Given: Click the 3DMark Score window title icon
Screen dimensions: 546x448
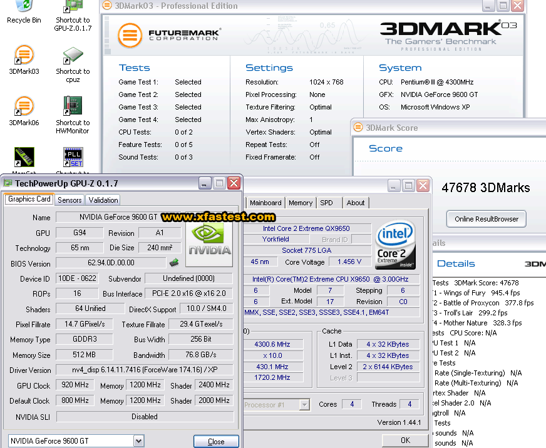Looking at the screenshot, I should pyautogui.click(x=358, y=128).
